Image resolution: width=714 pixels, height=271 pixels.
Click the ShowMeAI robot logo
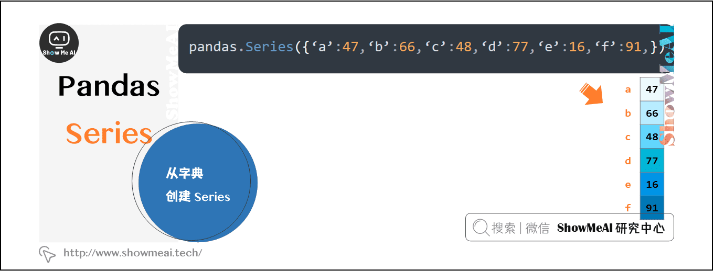(x=59, y=43)
